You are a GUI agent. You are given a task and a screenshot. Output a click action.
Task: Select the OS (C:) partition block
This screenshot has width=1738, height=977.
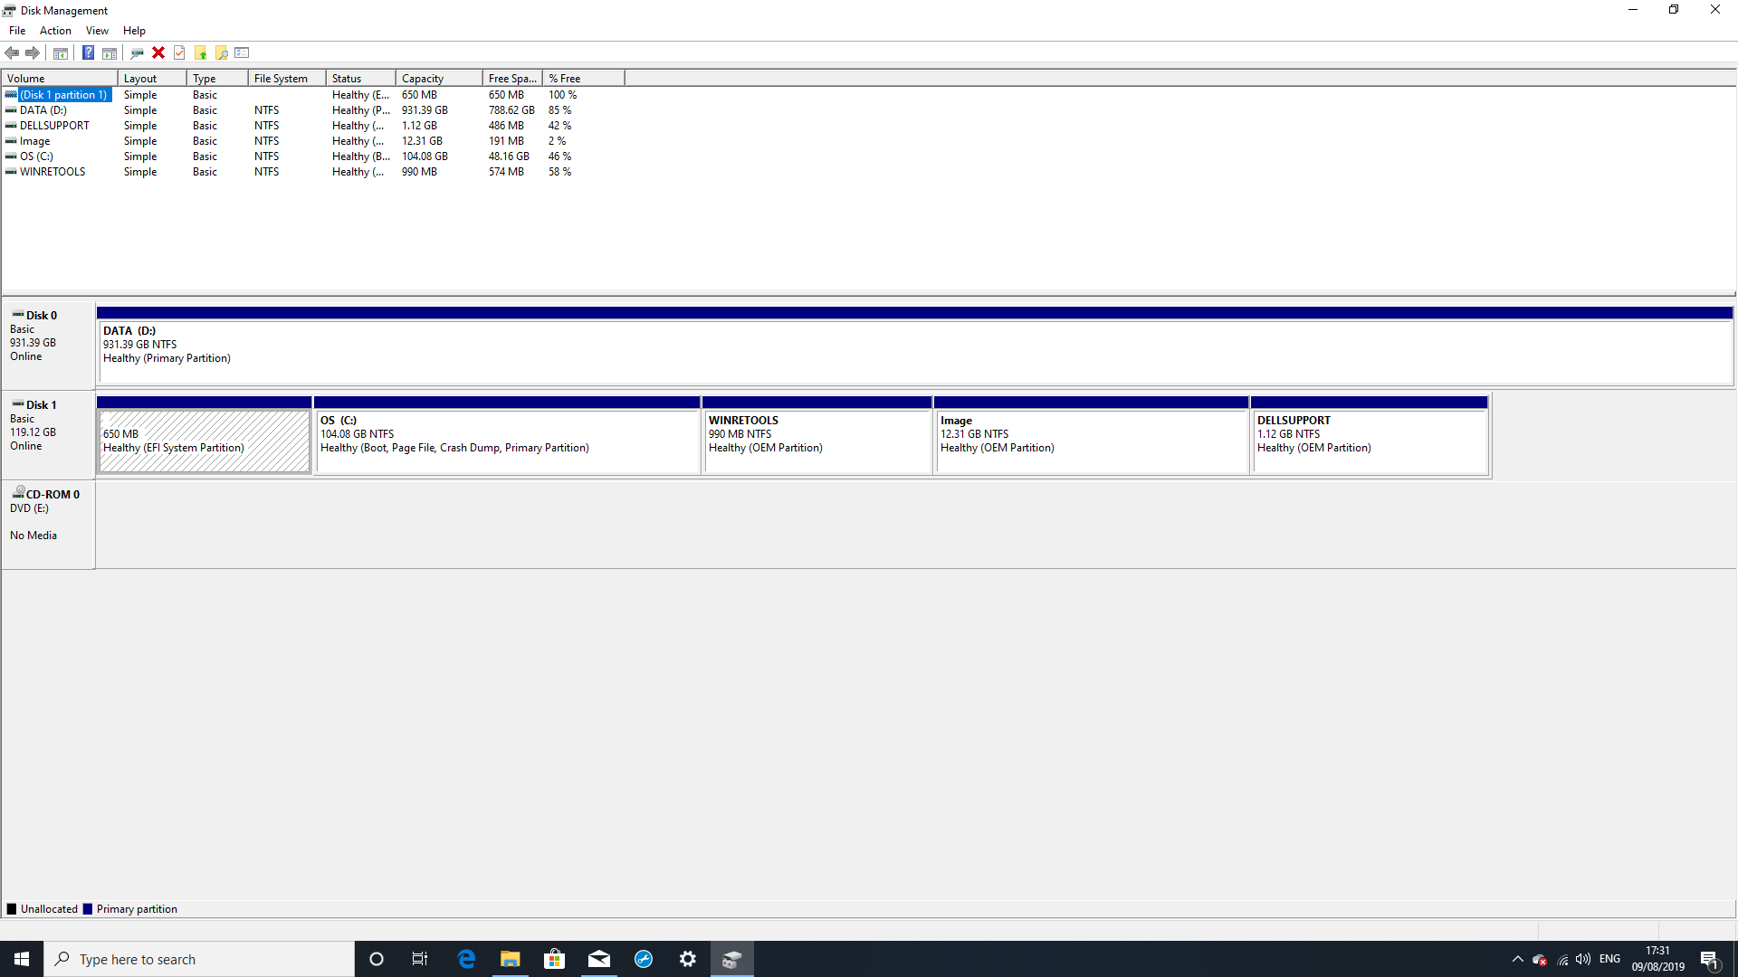tap(507, 441)
